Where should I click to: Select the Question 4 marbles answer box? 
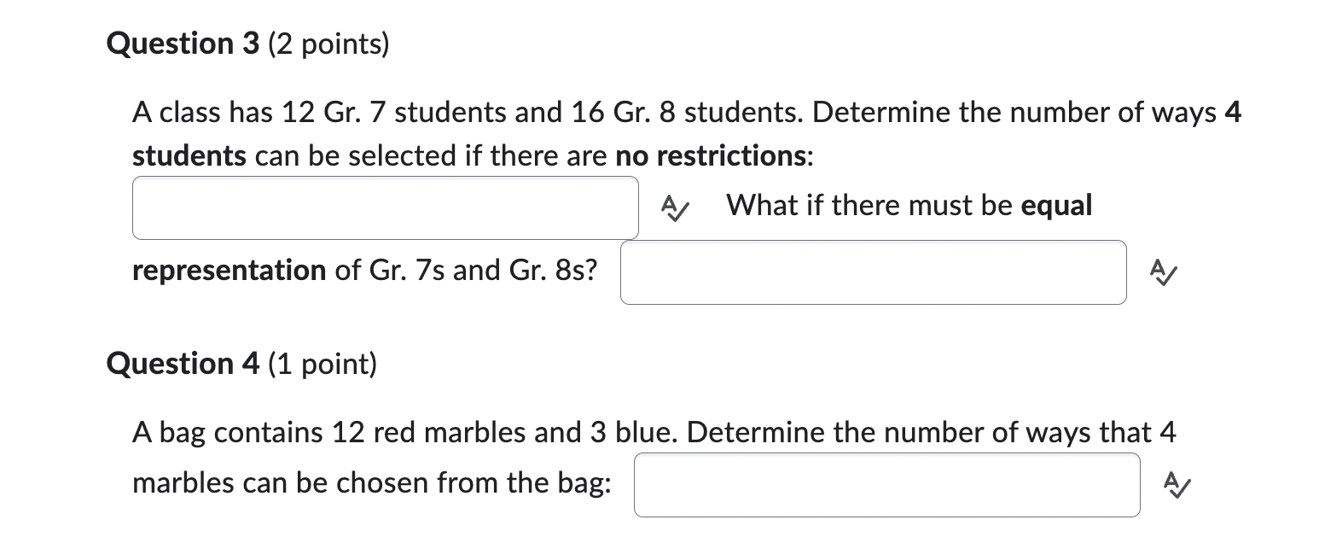click(x=887, y=484)
